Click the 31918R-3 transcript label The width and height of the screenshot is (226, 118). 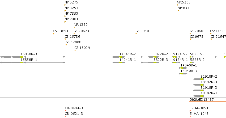click(x=209, y=88)
